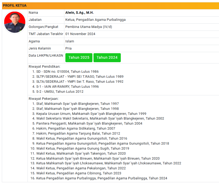Select the S-2 UMSU education entry
219x192 pixels.
click(60, 92)
